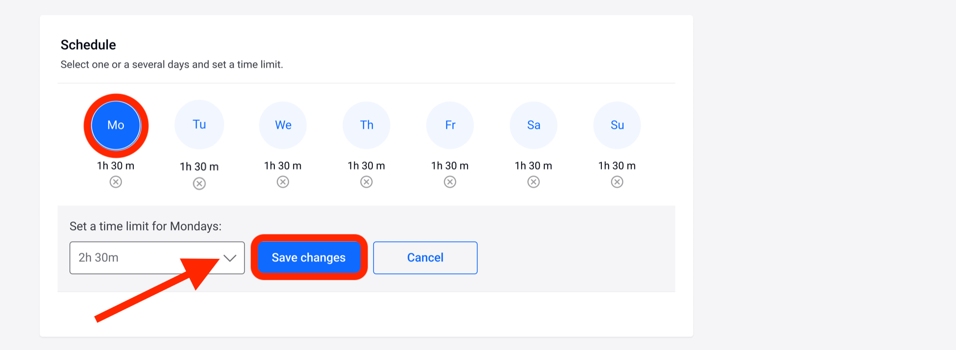Open the 2h 30m time limit dropdown

143,258
